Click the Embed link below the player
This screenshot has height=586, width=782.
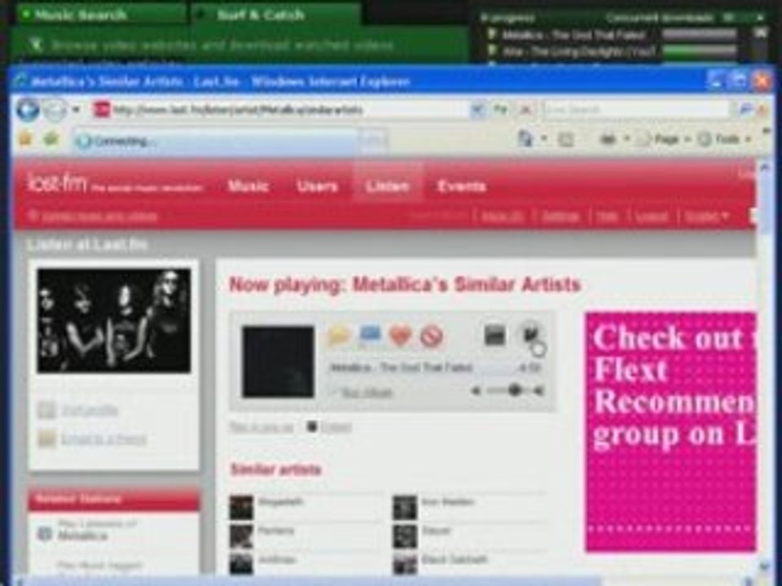336,427
